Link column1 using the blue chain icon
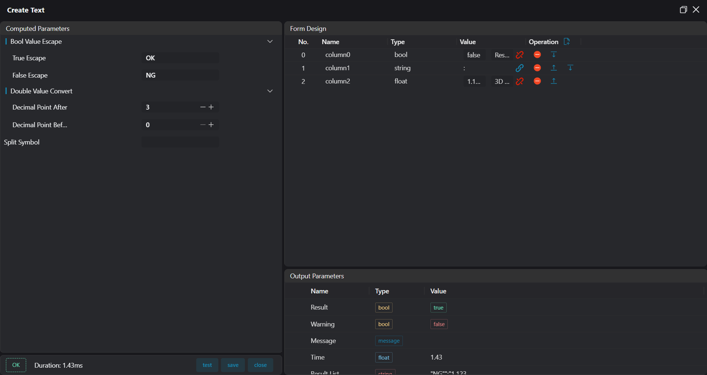The height and width of the screenshot is (375, 707). [520, 68]
